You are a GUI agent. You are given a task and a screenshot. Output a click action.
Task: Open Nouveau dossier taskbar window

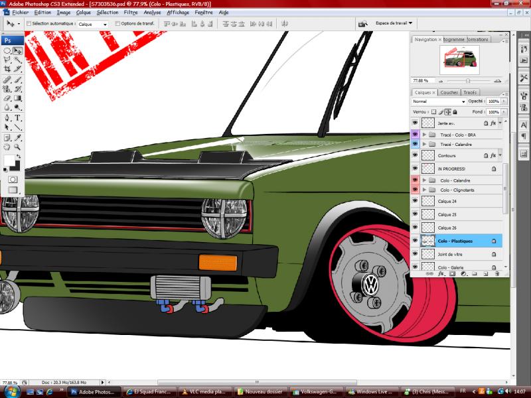[261, 391]
